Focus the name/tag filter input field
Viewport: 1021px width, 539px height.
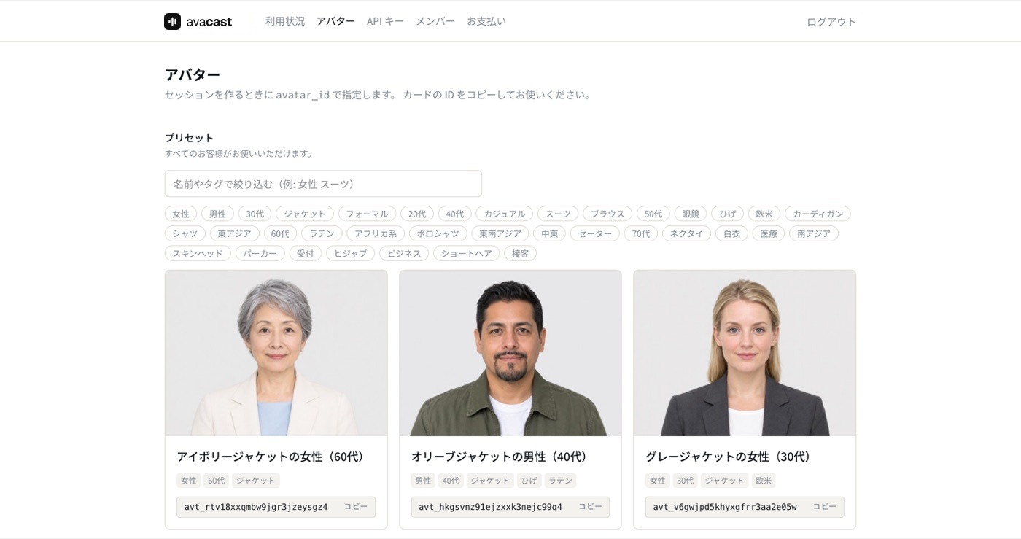tap(323, 184)
